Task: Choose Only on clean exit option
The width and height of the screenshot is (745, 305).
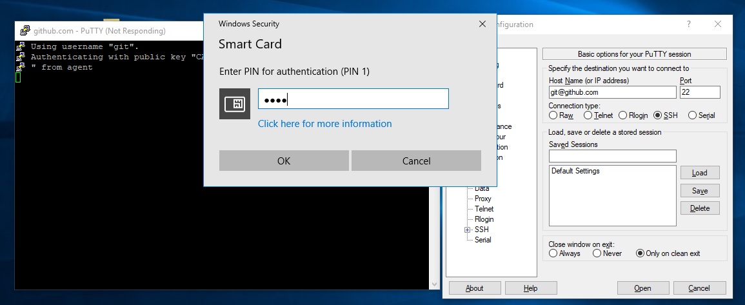Action: click(668, 253)
